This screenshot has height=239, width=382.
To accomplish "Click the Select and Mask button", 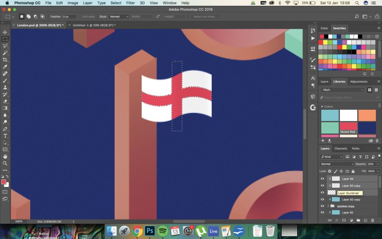I will 205,16.
